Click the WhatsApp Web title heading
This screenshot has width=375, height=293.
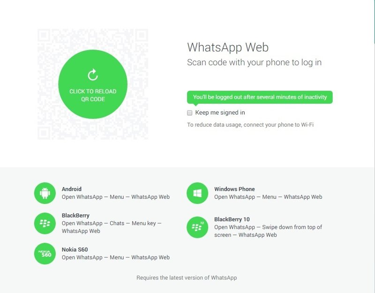tap(228, 47)
